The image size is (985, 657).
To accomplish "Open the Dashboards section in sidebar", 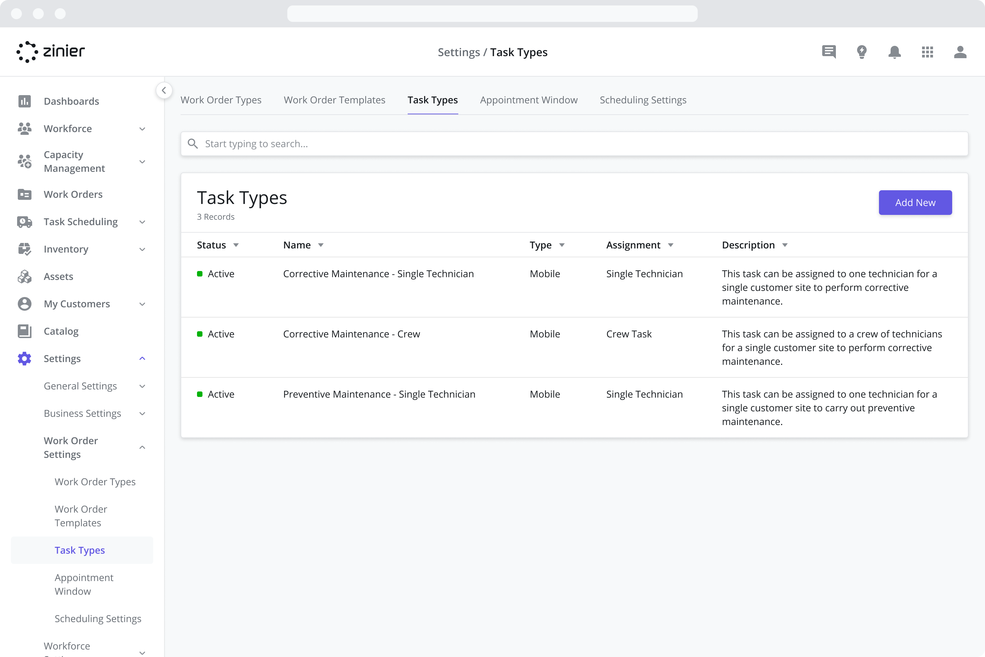I will [71, 101].
